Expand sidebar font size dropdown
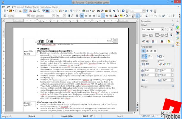The width and height of the screenshot is (182, 119). click(171, 29)
